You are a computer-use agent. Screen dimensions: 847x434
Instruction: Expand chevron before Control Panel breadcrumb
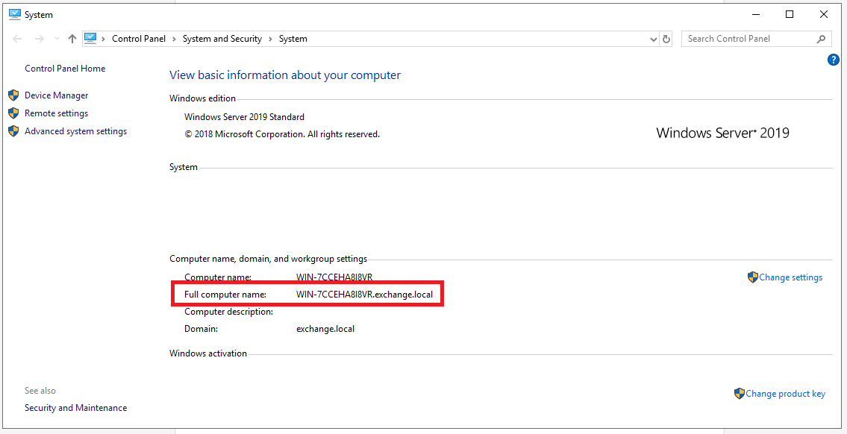(x=103, y=39)
